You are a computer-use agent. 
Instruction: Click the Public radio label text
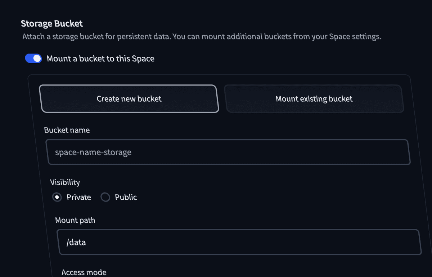(x=125, y=197)
